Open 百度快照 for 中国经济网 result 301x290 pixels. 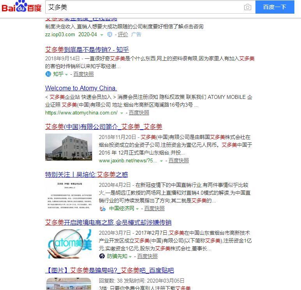154,208
